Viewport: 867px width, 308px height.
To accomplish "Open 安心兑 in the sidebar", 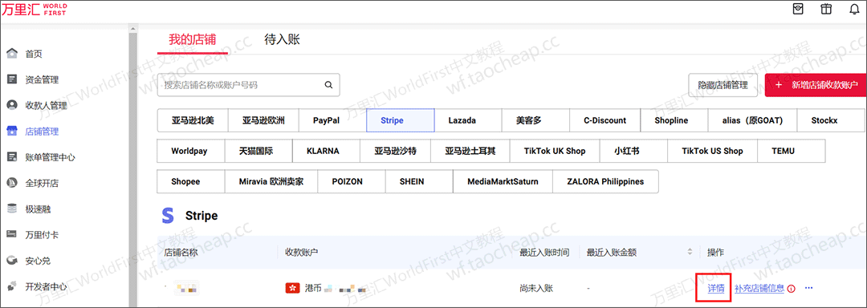I will 38,261.
